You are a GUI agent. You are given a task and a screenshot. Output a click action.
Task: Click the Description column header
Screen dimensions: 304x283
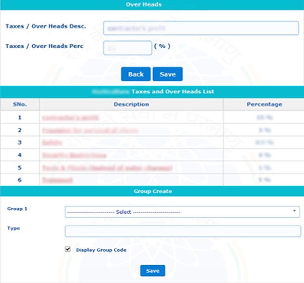[131, 104]
